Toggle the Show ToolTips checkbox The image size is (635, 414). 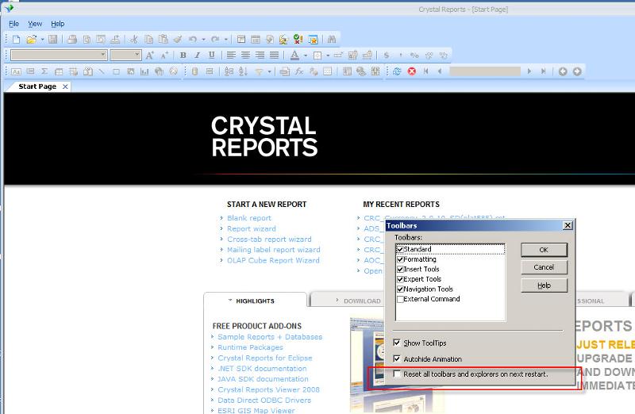pyautogui.click(x=397, y=343)
